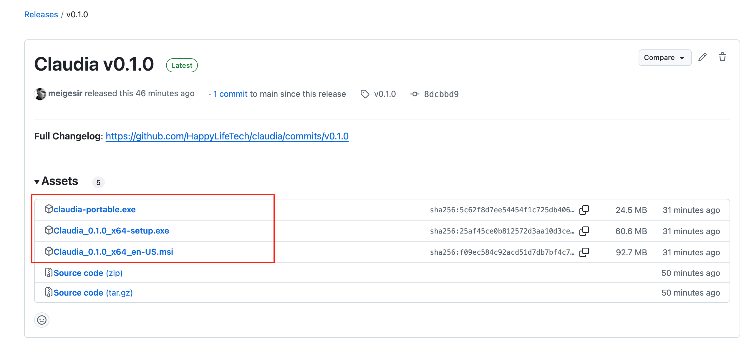The height and width of the screenshot is (360, 749).
Task: Click the trash delete release icon
Action: click(722, 57)
